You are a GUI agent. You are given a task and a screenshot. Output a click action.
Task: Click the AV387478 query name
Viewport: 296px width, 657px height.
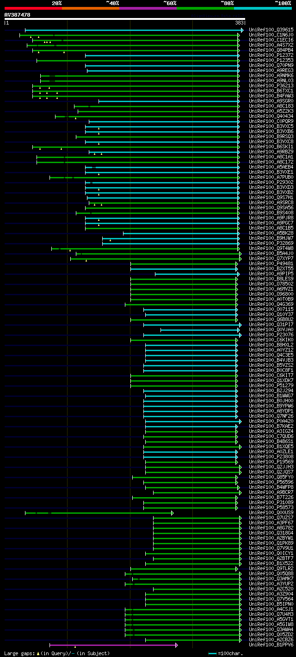pos(17,15)
